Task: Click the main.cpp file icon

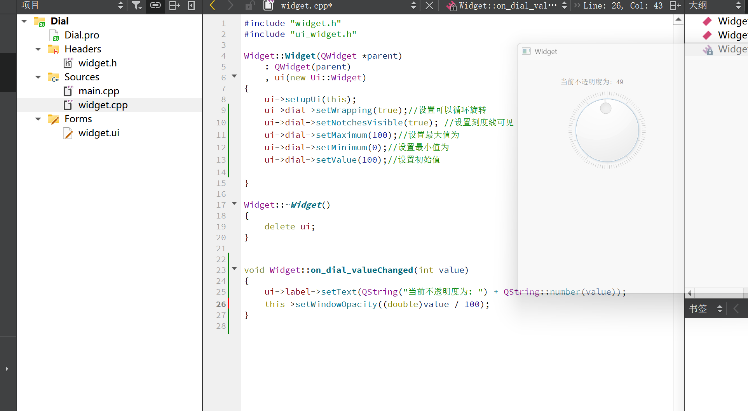Action: click(x=68, y=91)
